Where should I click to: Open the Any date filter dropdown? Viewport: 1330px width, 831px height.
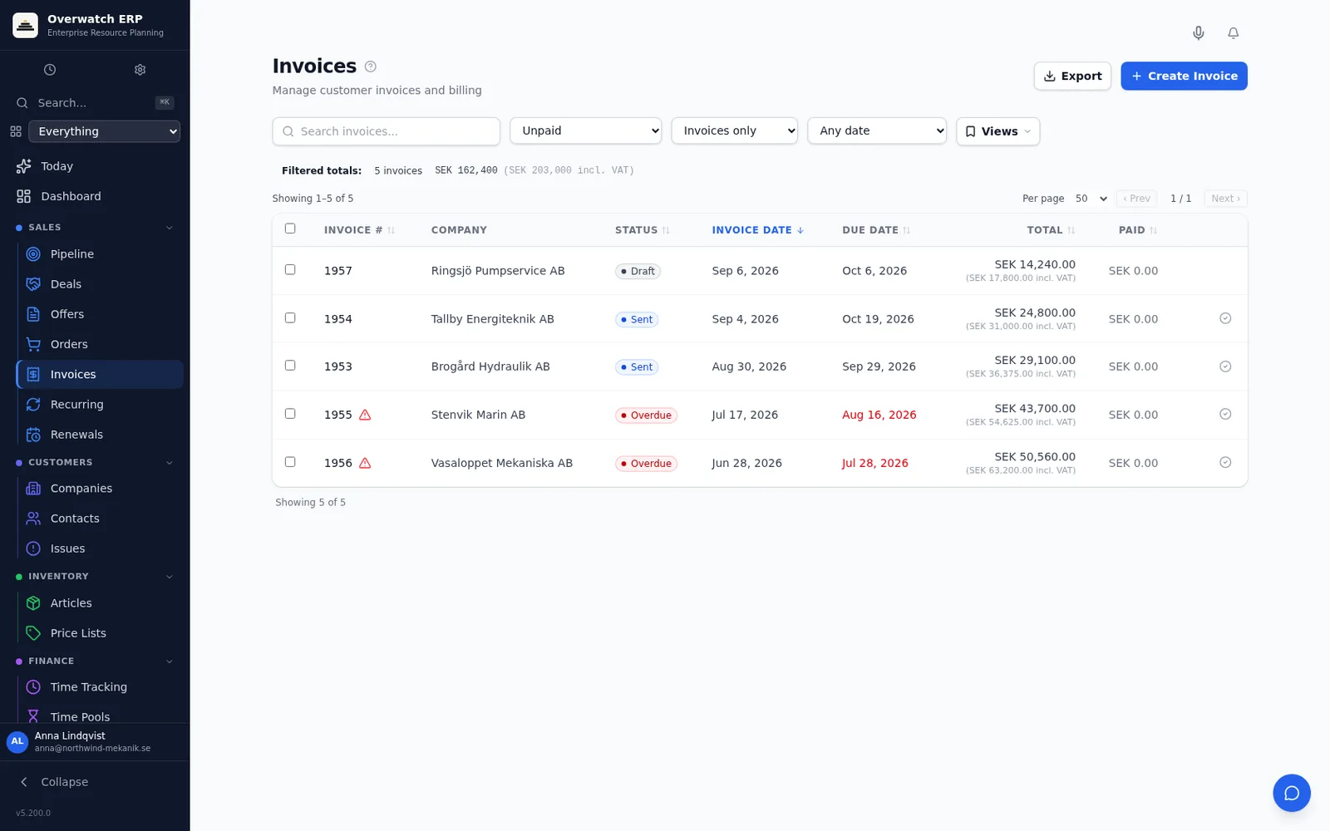click(877, 130)
